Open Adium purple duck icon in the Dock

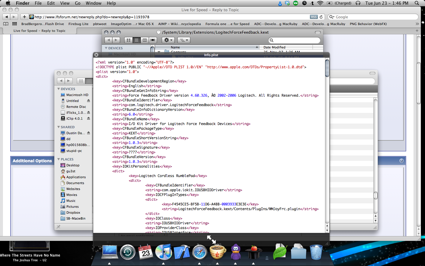point(236,252)
